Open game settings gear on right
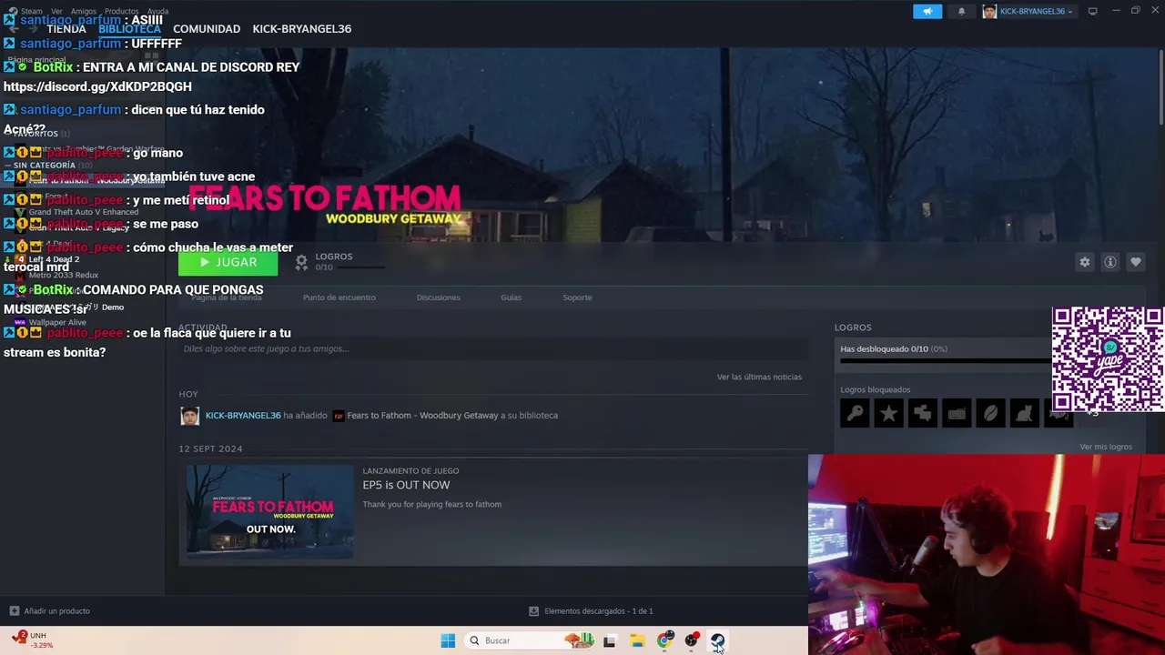 tap(1084, 262)
